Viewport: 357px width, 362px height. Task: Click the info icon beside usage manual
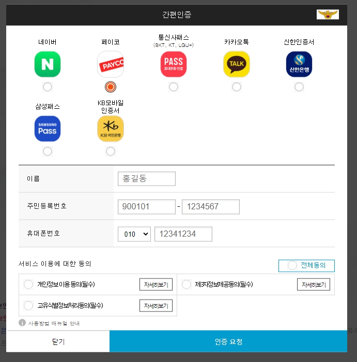tap(22, 322)
